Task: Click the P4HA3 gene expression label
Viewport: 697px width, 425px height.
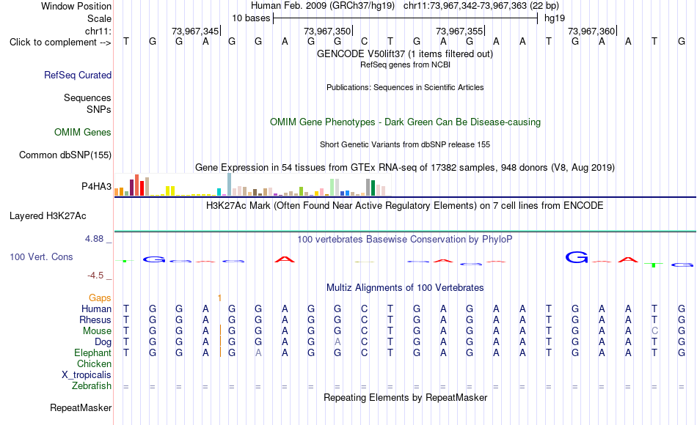Action: click(x=96, y=187)
